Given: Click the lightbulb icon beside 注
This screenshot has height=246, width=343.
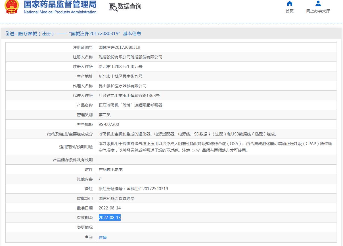Looking at the screenshot, I should pos(87,237).
